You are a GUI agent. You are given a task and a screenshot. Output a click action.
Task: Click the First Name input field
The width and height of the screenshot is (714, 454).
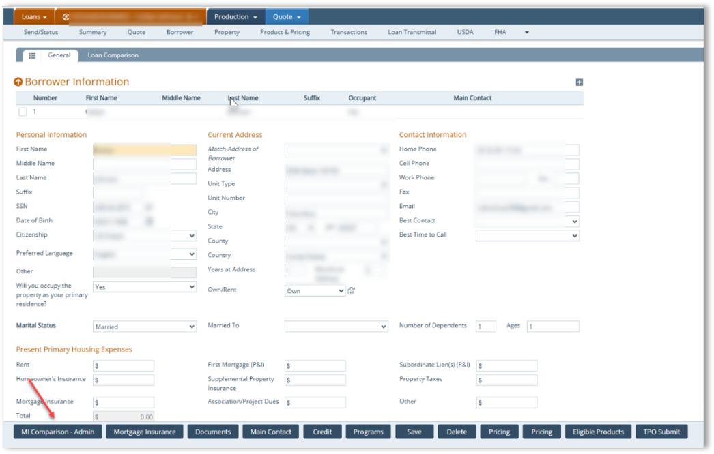pyautogui.click(x=145, y=150)
